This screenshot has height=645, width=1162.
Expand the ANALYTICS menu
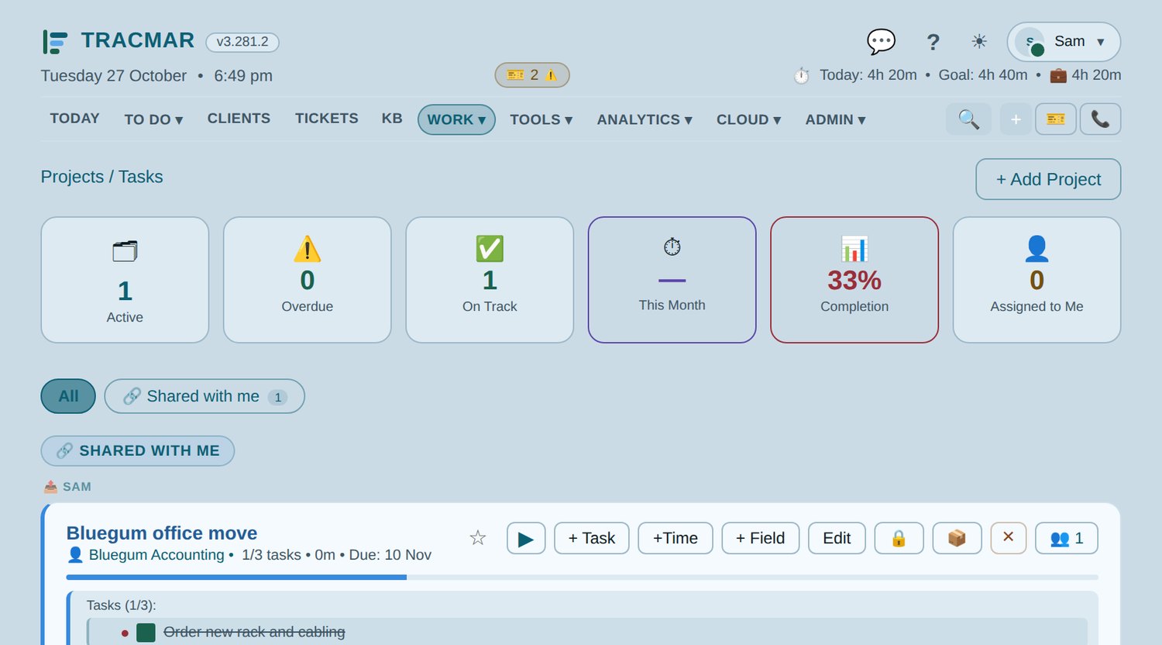(x=645, y=119)
